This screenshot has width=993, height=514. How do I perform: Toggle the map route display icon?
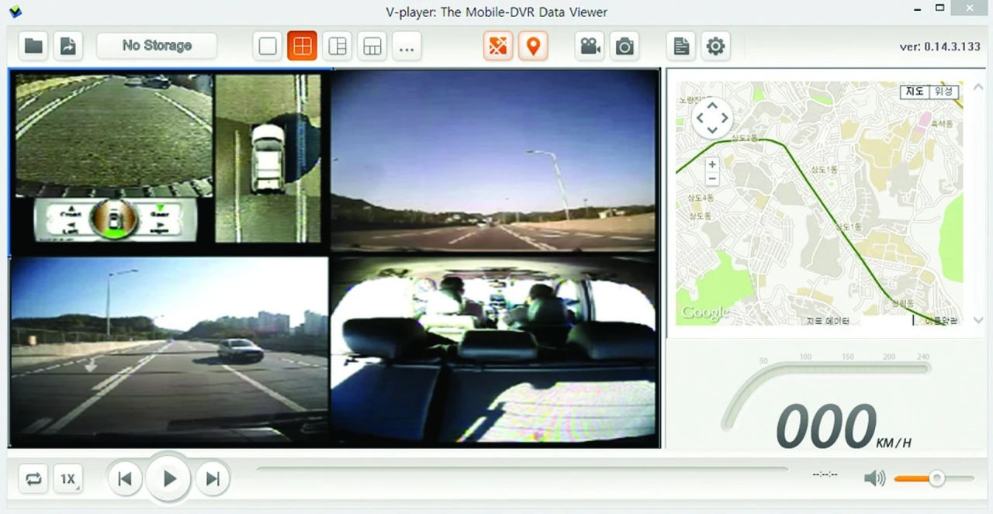[498, 47]
